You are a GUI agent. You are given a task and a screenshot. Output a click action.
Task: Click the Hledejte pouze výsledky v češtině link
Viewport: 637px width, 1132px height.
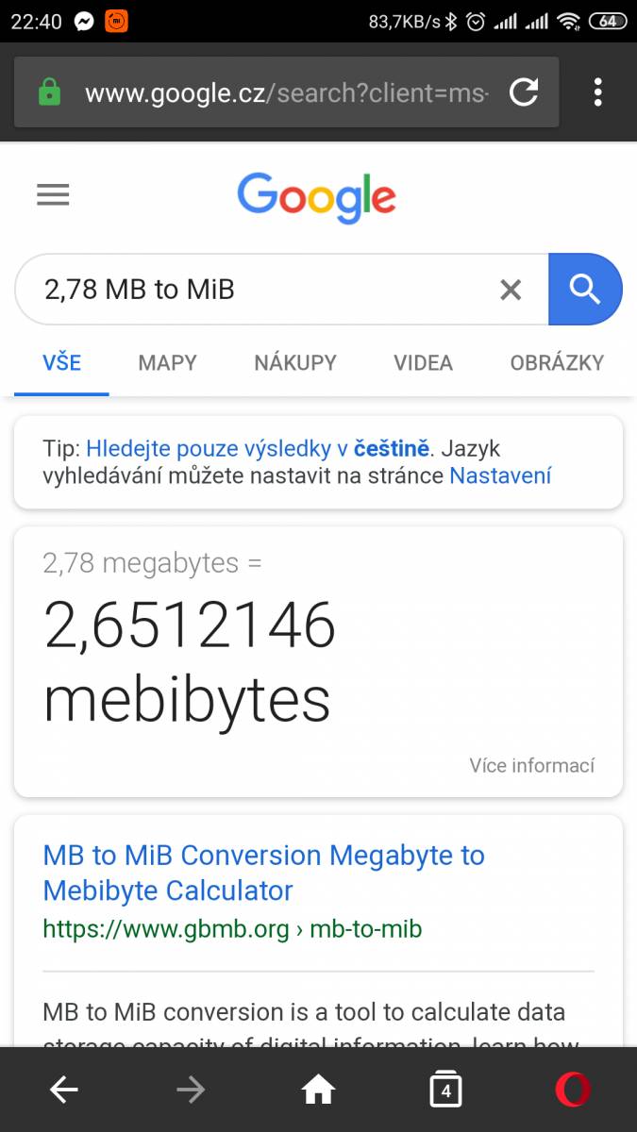pyautogui.click(x=258, y=448)
